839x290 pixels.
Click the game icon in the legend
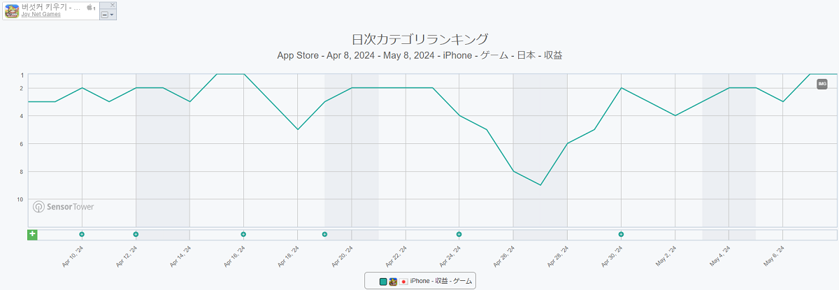[393, 282]
